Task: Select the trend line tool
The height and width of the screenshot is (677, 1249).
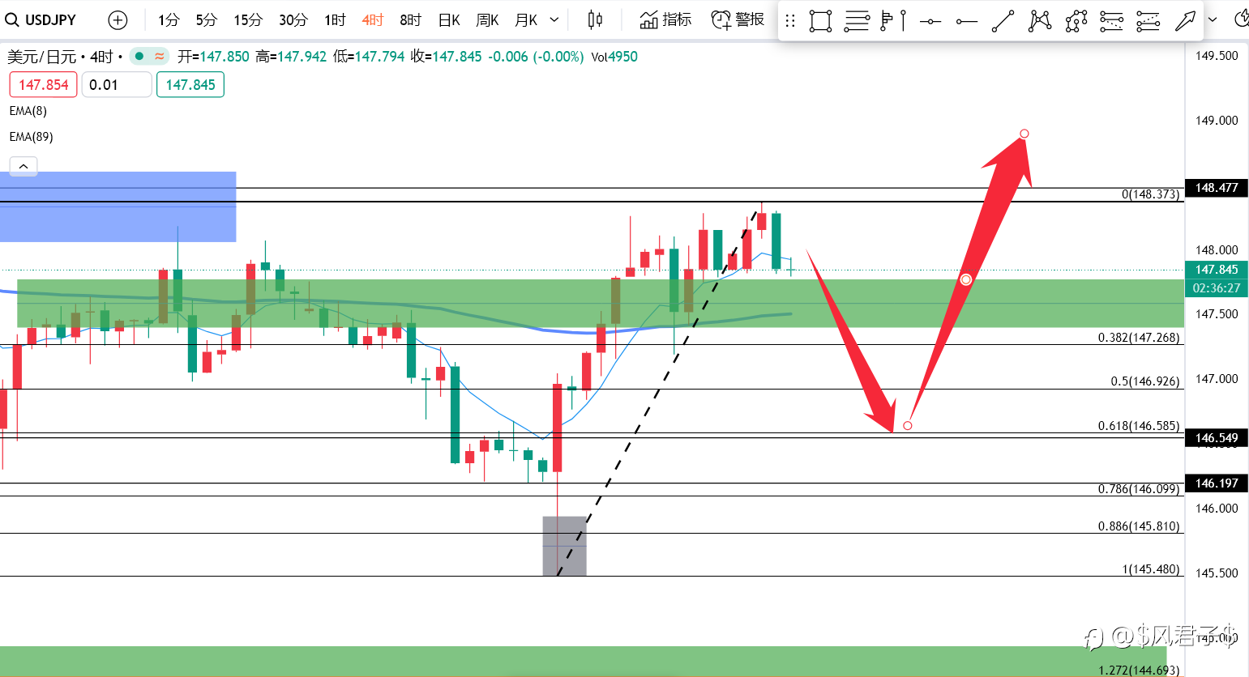Action: 1003,21
